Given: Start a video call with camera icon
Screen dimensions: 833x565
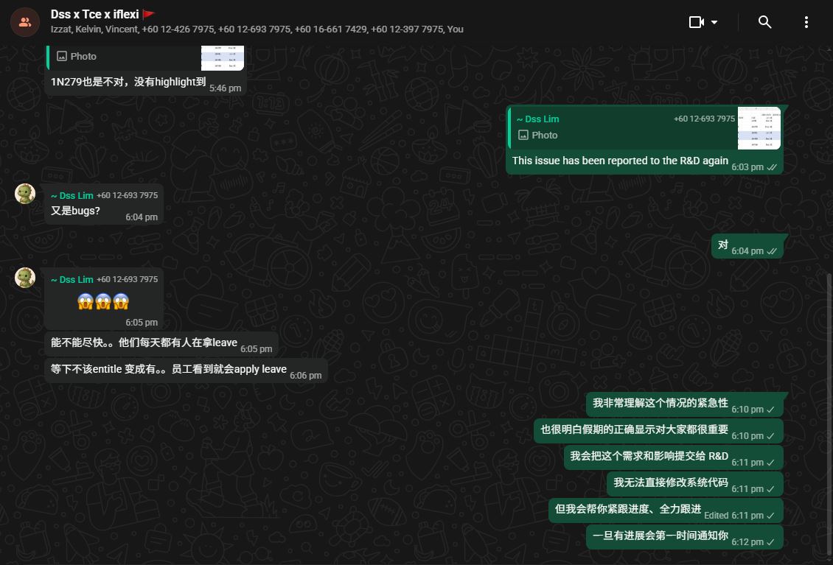Looking at the screenshot, I should 697,22.
